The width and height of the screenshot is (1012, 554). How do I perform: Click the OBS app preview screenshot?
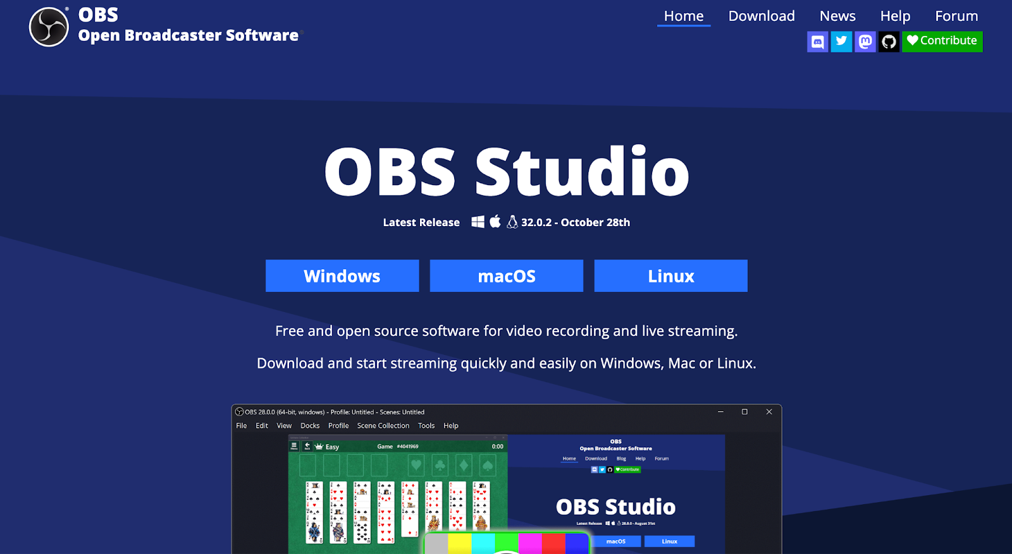point(506,480)
